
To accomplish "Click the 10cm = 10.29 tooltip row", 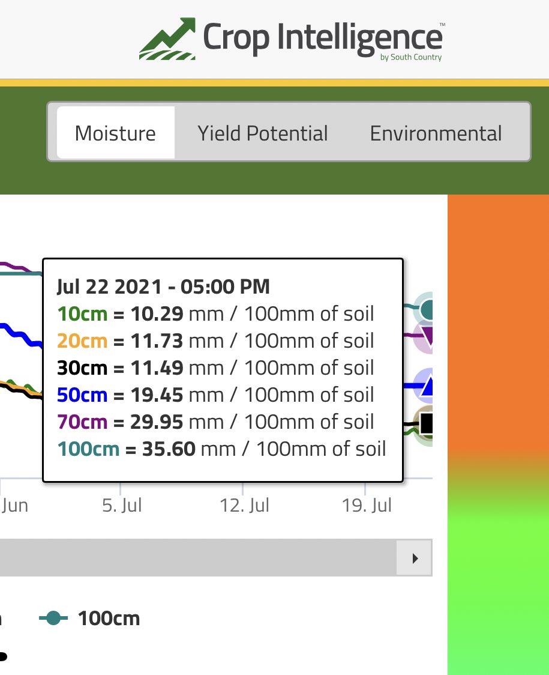I will [215, 314].
